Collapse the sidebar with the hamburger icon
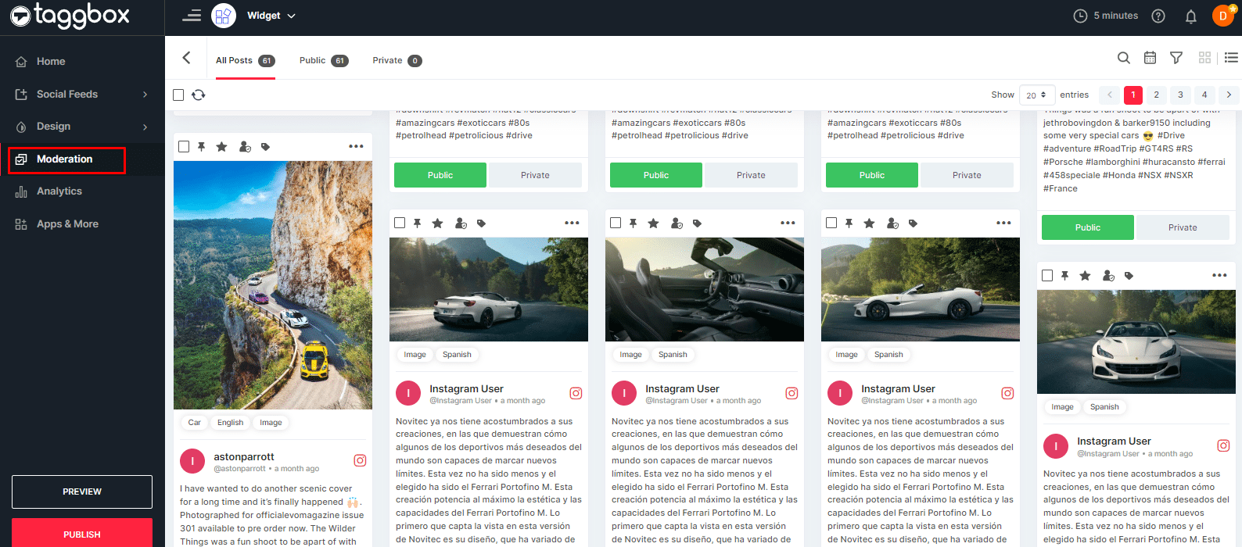The height and width of the screenshot is (547, 1242). click(192, 16)
